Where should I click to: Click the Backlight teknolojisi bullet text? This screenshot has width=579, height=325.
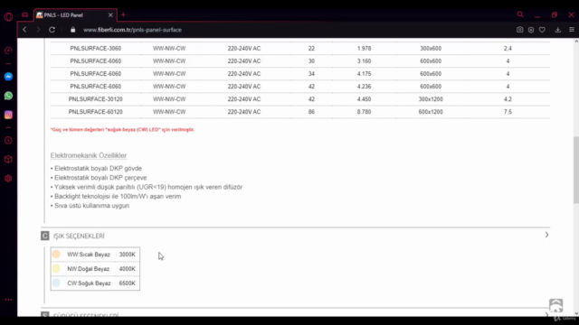click(118, 197)
